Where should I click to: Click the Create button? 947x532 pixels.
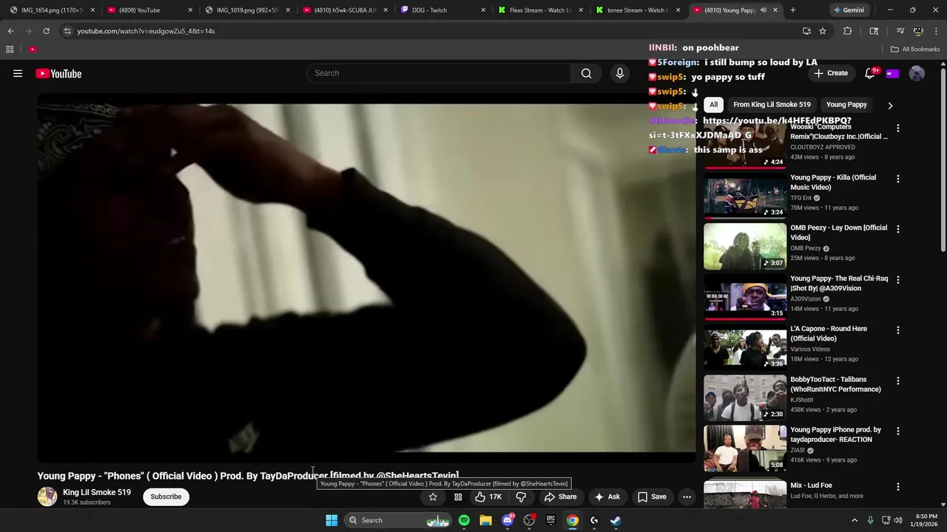click(830, 73)
